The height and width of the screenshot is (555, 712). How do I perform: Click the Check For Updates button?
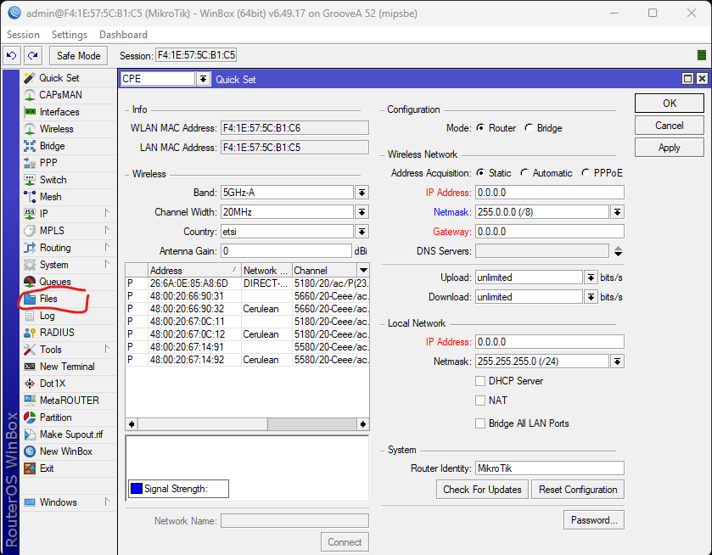[x=482, y=490]
